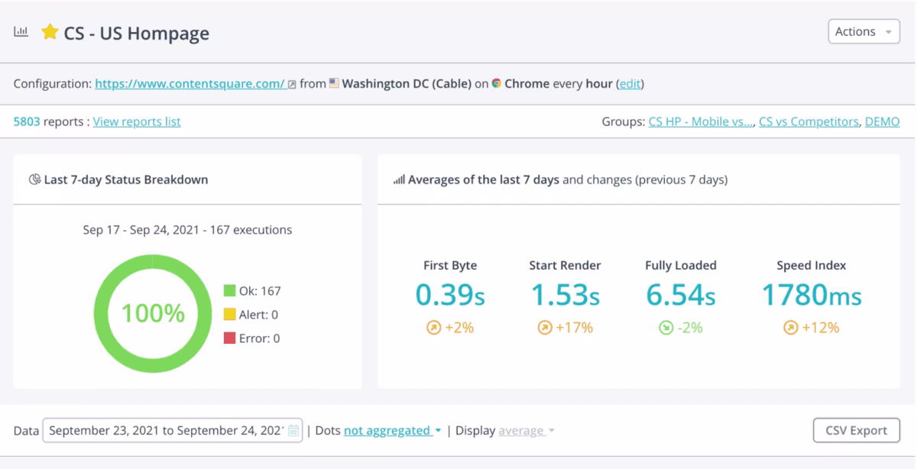Click the pie chart icon in Status Breakdown
Viewport: 917px width, 469px height.
coord(34,180)
